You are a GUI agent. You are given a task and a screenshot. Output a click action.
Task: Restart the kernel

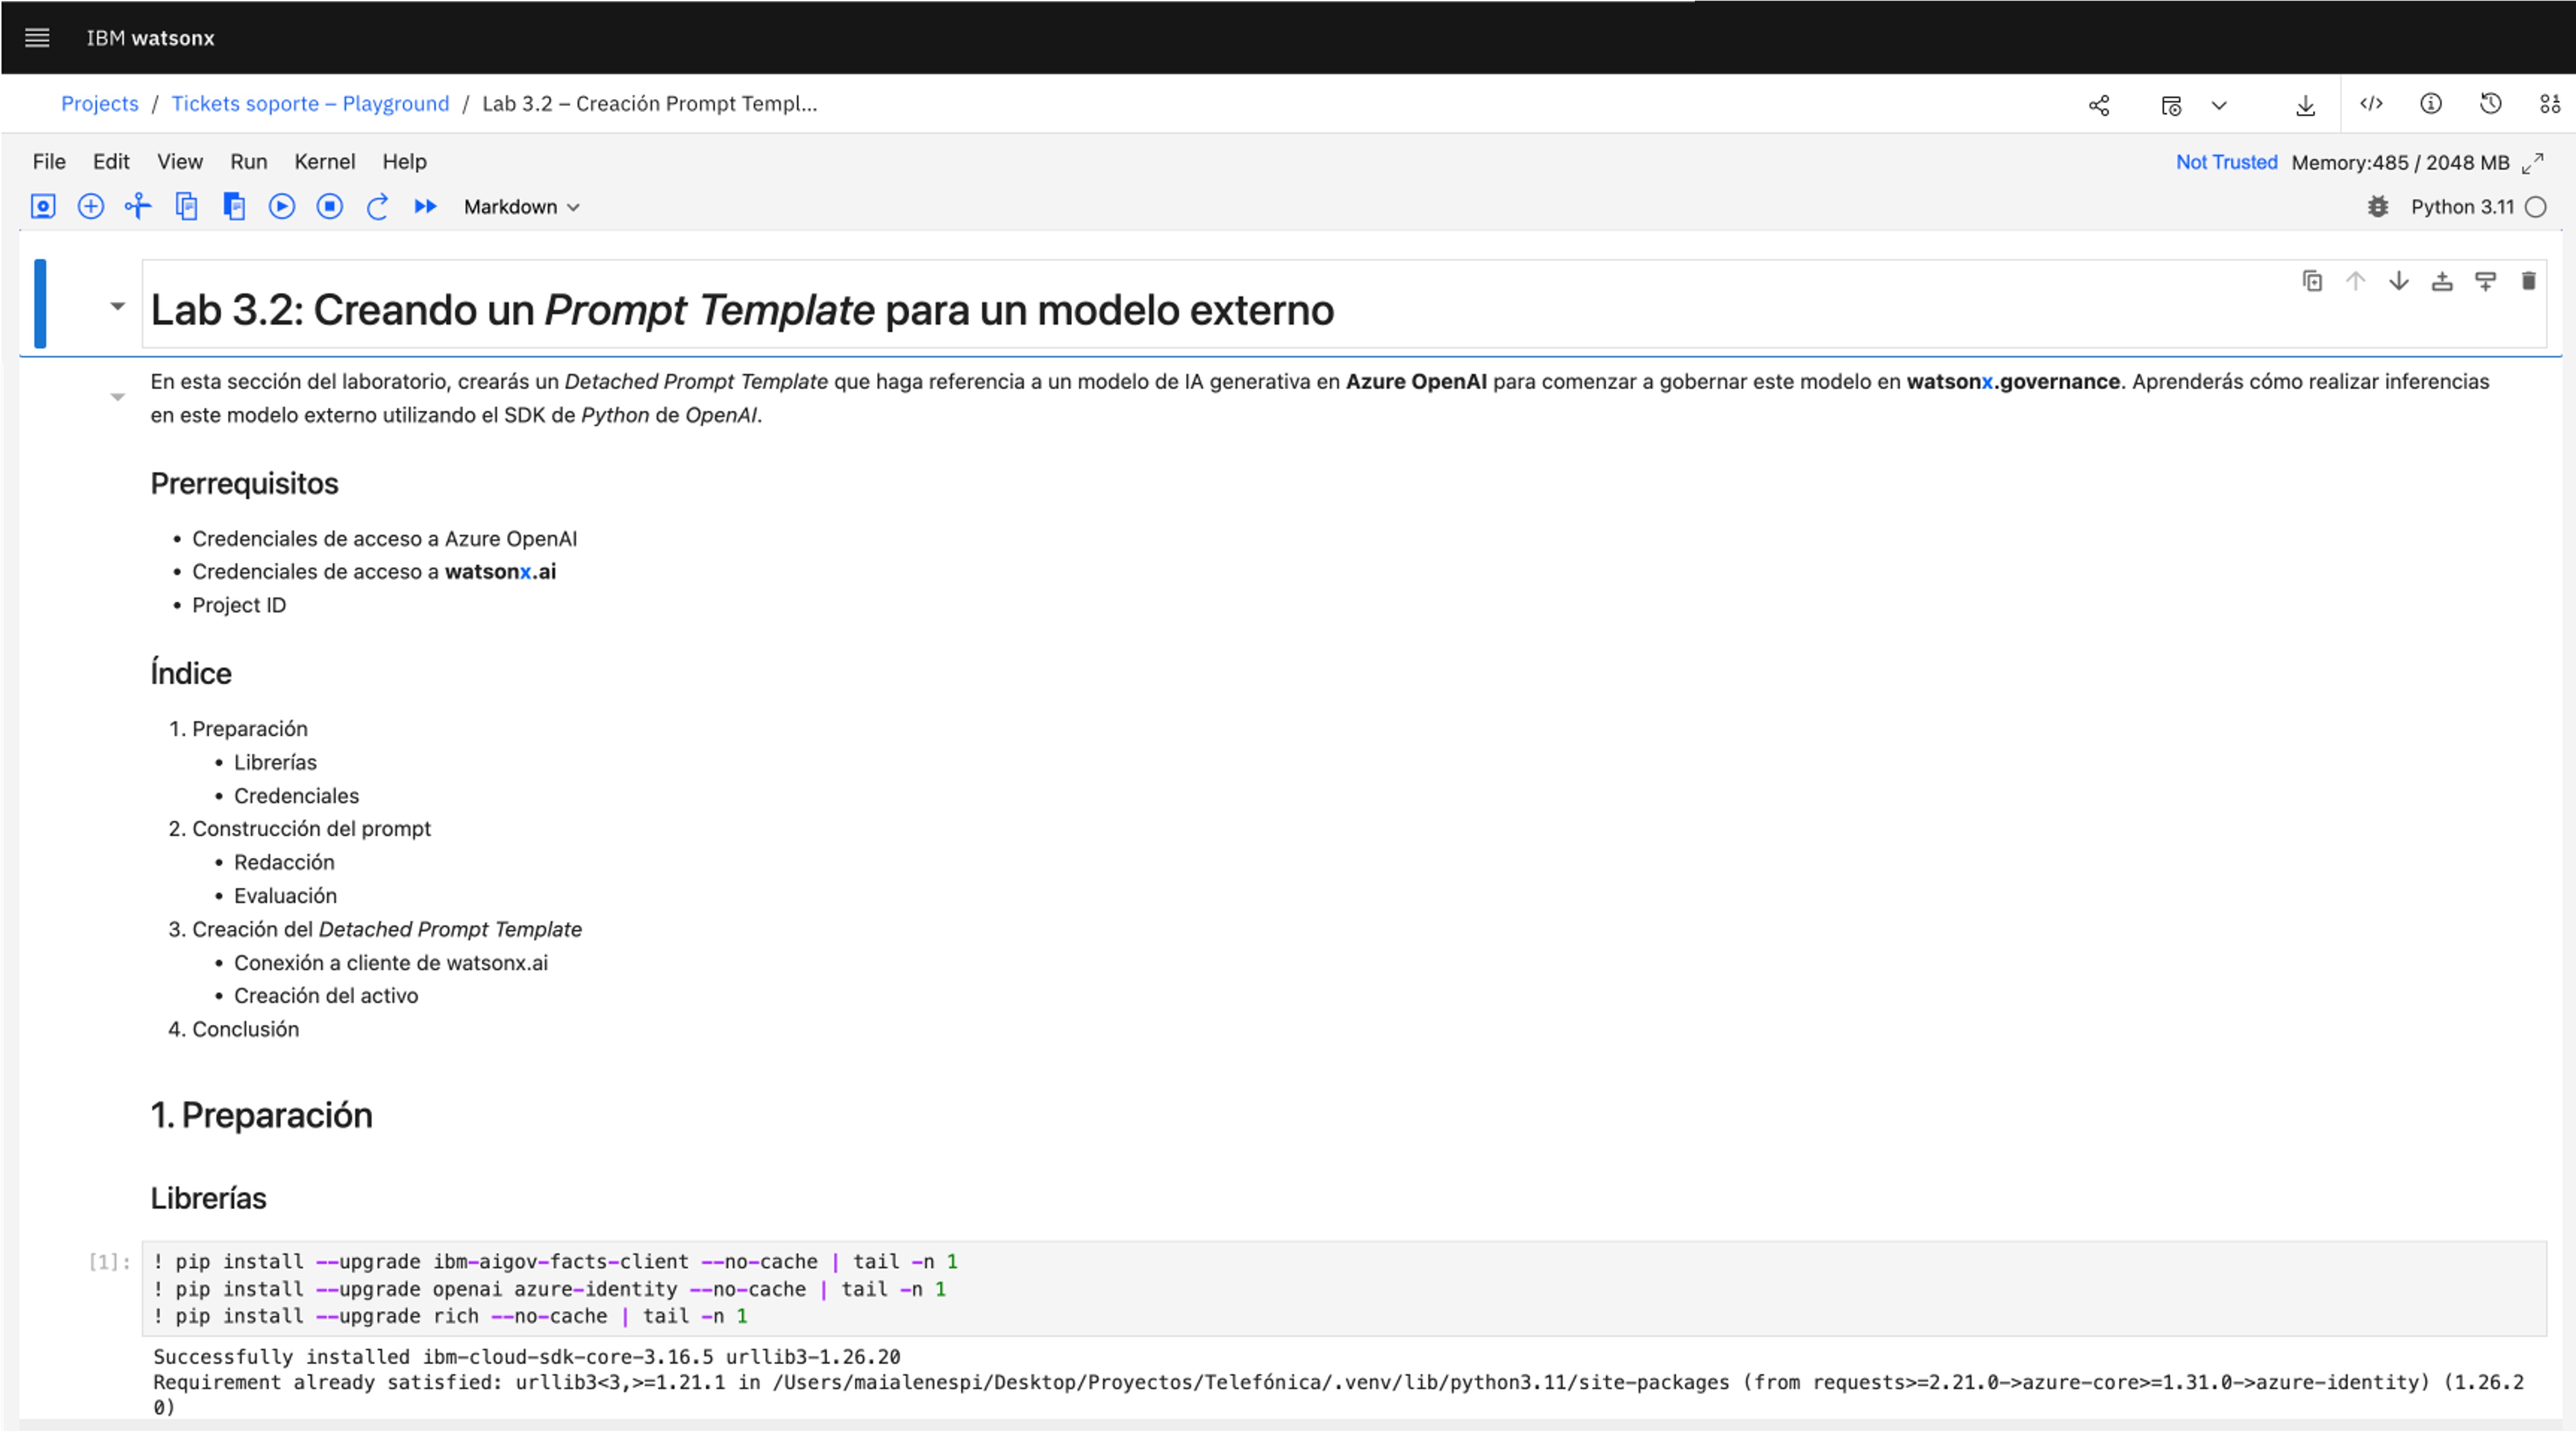(x=377, y=207)
